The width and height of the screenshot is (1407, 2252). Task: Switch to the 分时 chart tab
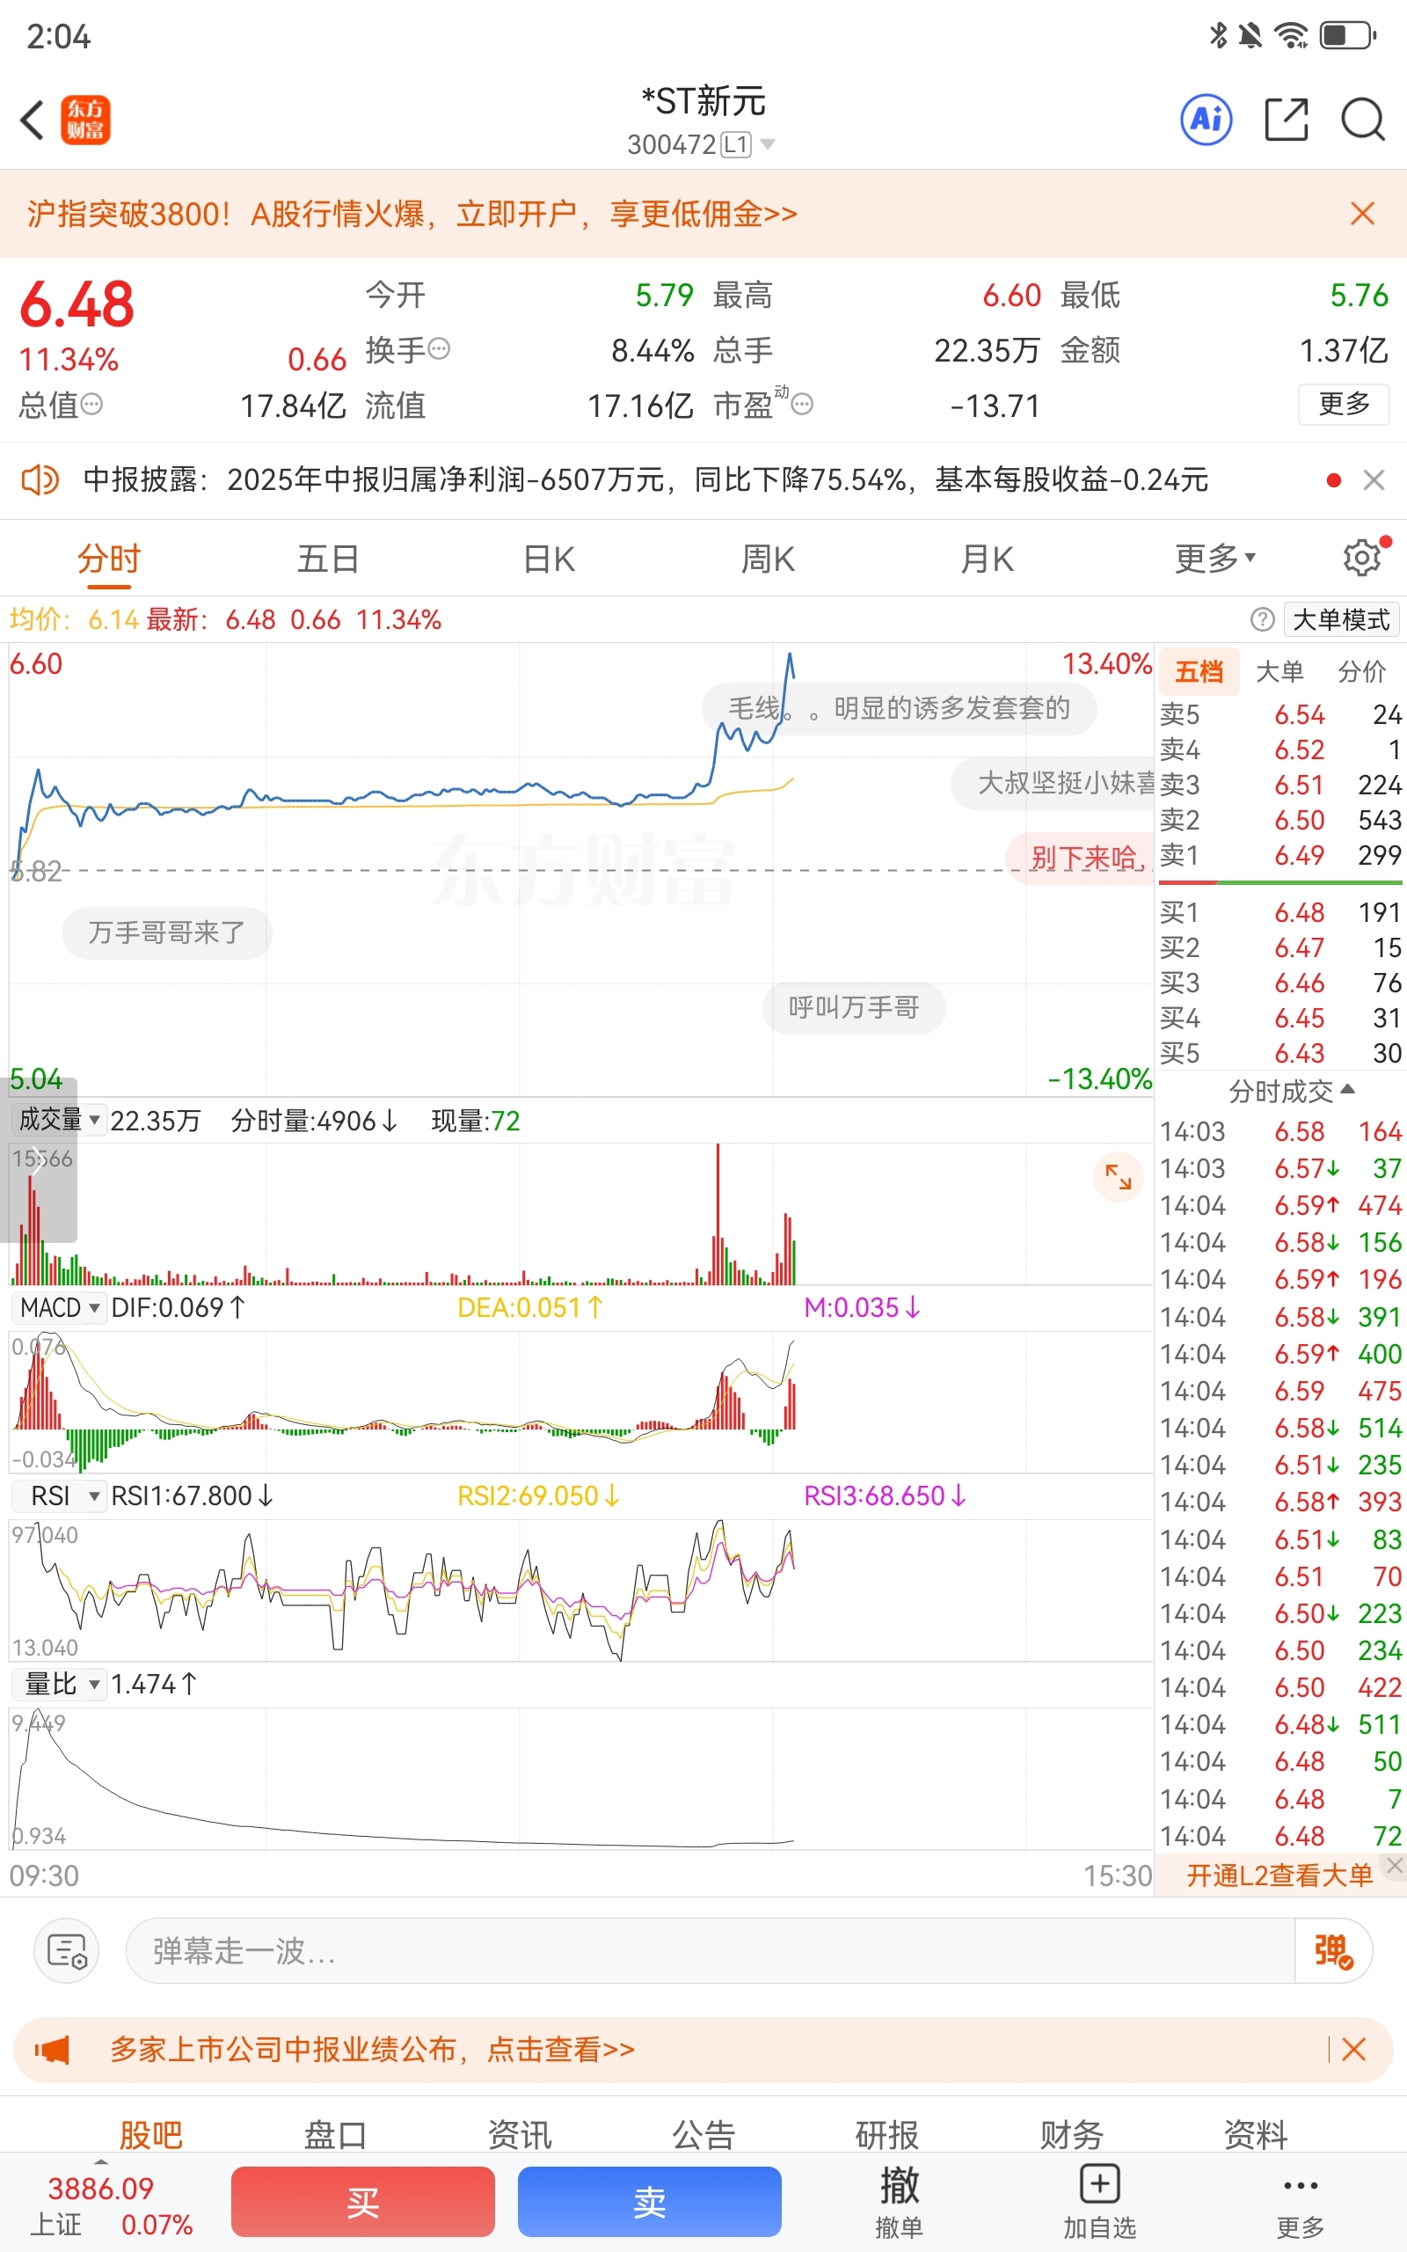109,559
